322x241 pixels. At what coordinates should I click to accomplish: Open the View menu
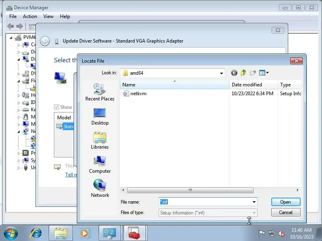48,16
